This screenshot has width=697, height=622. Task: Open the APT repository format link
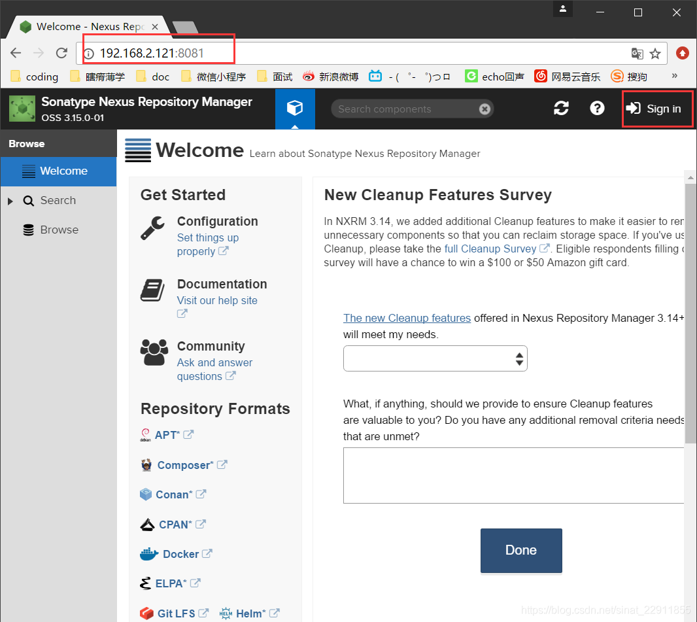coord(167,435)
